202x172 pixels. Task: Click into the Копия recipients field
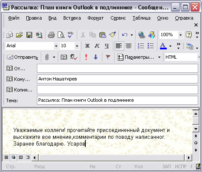(118, 89)
